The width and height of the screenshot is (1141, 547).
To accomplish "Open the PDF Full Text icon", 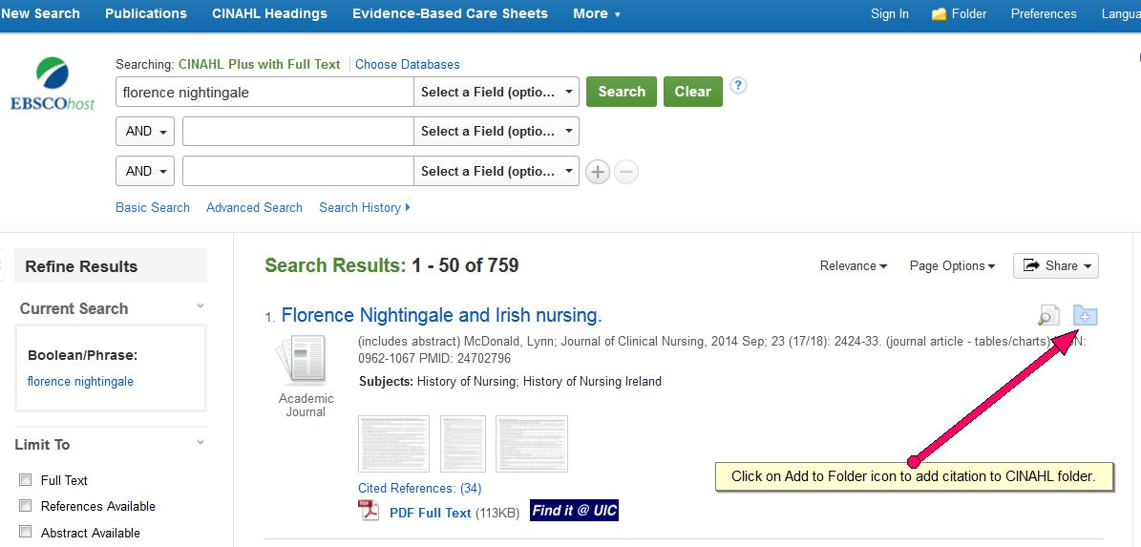I will coord(369,511).
